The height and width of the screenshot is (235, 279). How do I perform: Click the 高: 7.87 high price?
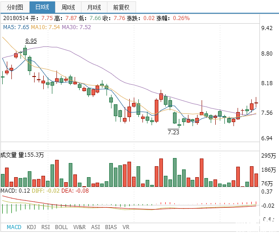[66, 18]
